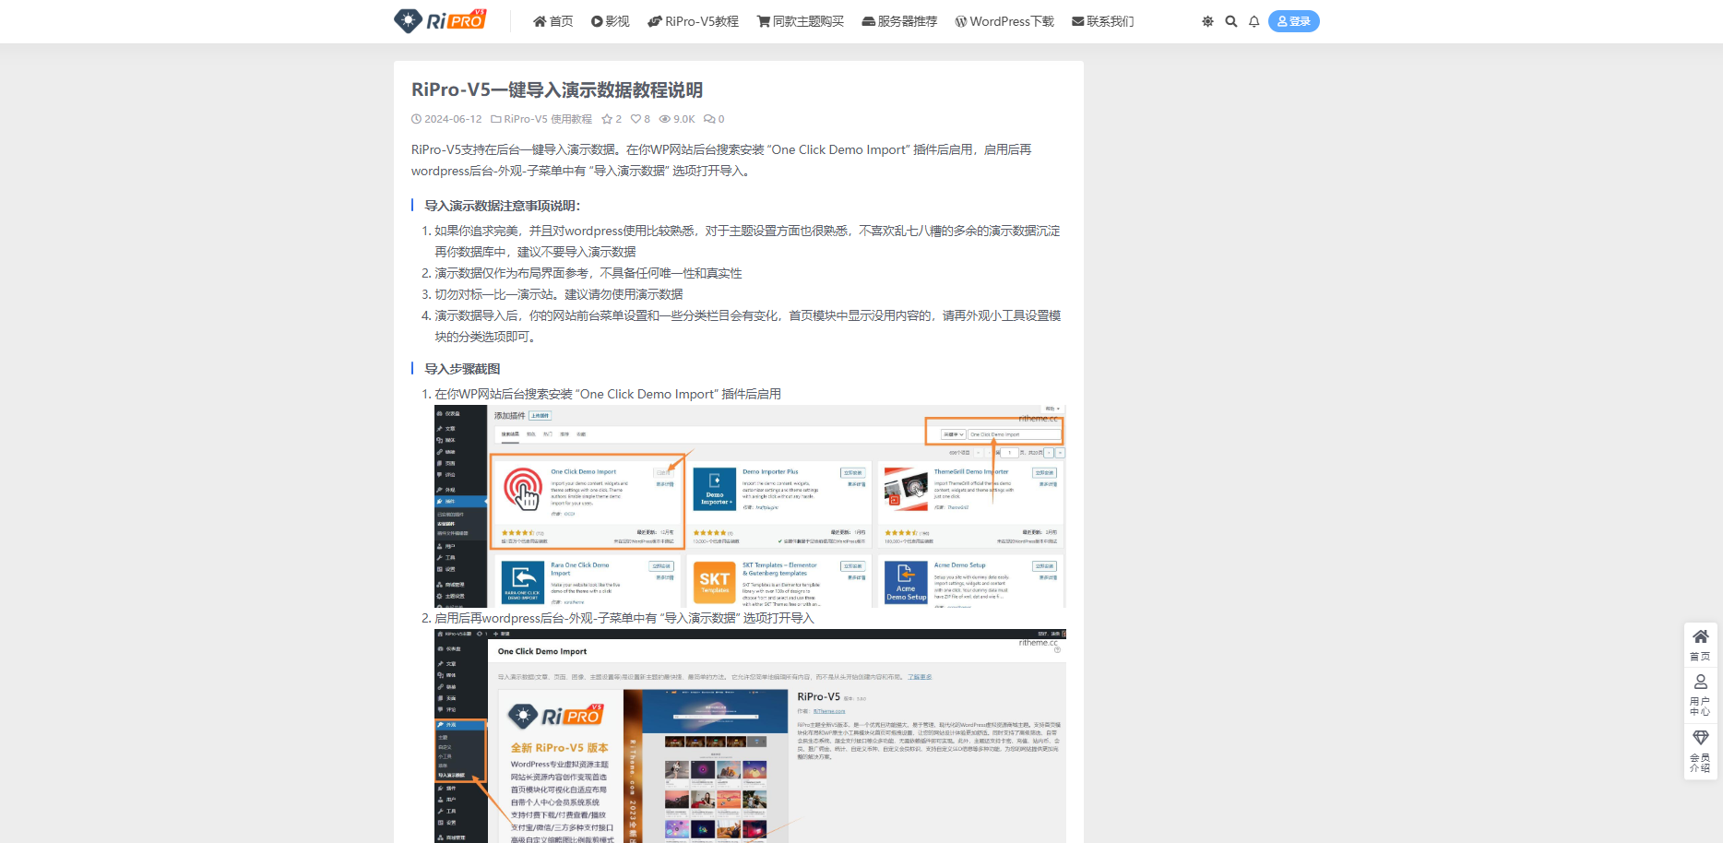Open the 影视 menu item
Viewport: 1723px width, 843px height.
pyautogui.click(x=610, y=21)
